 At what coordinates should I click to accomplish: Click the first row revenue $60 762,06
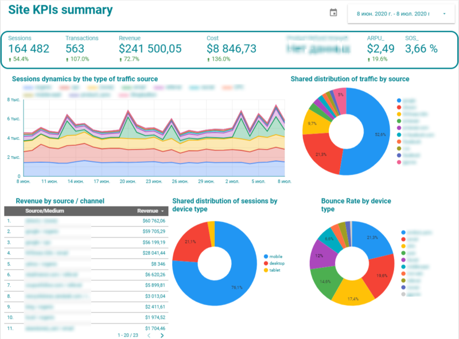point(151,220)
